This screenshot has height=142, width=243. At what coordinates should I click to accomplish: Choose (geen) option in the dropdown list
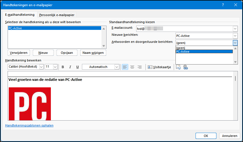point(204,48)
